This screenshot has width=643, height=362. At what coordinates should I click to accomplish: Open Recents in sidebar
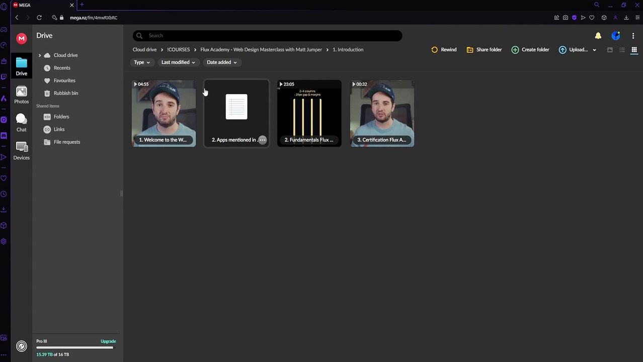pyautogui.click(x=62, y=68)
